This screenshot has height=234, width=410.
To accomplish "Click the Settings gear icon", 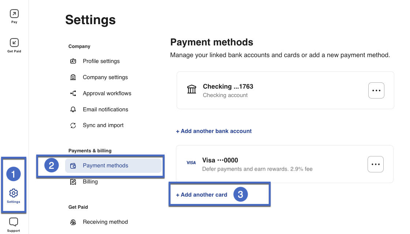I will click(x=14, y=193).
